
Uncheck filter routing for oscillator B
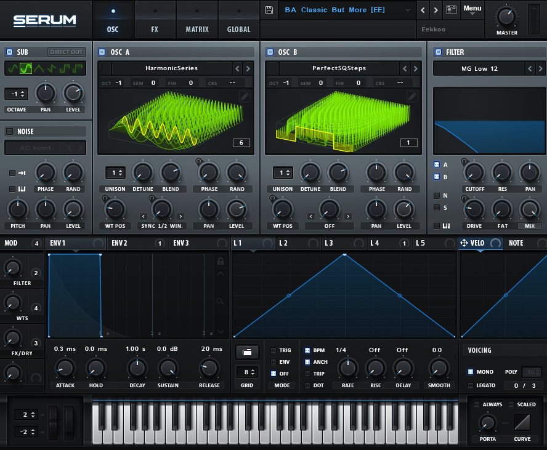click(x=437, y=177)
